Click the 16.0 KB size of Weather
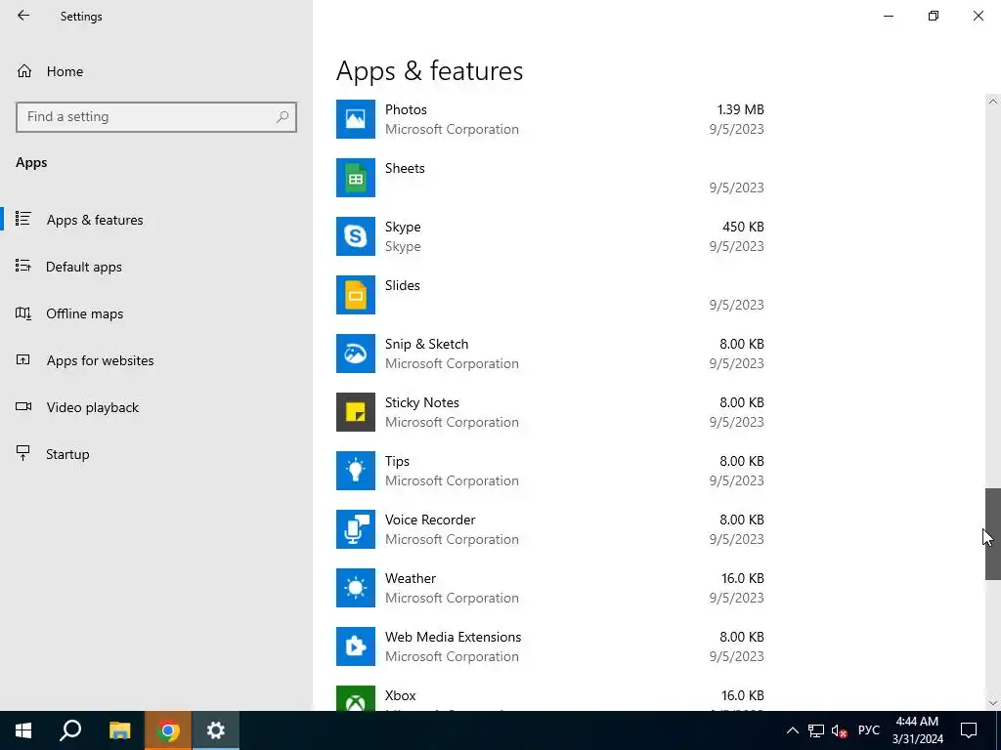Screen dimensions: 1001x750 [743, 578]
